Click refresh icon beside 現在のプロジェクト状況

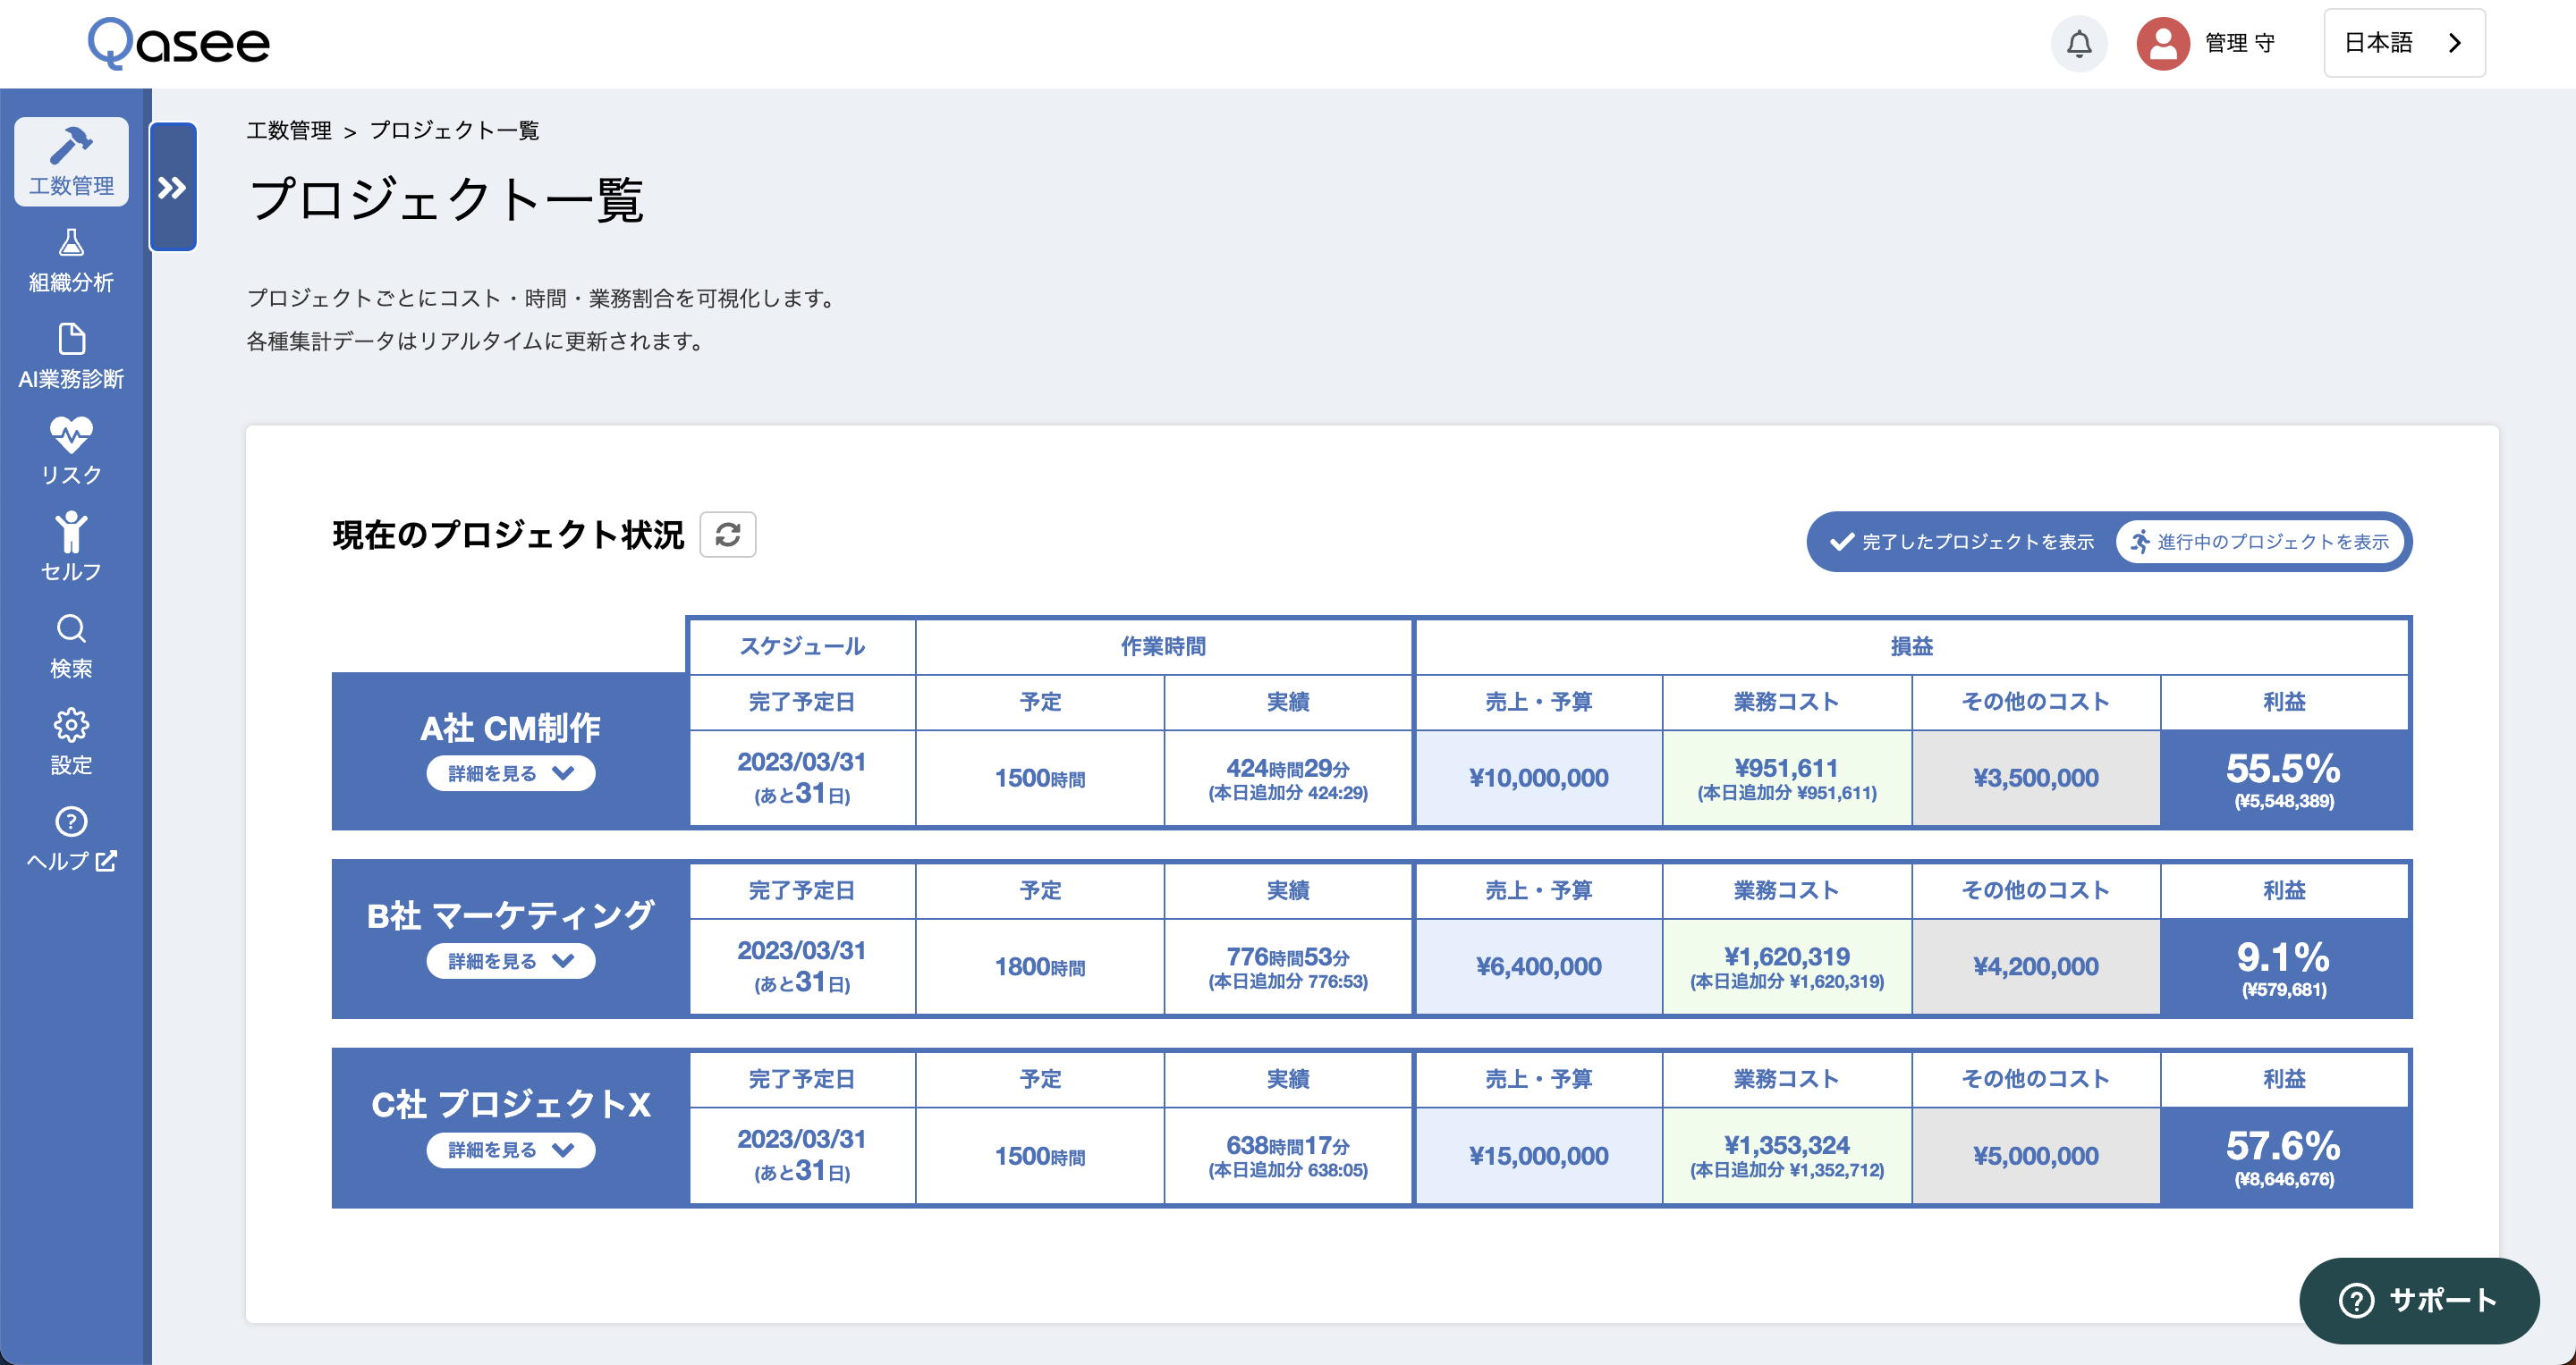coord(727,535)
